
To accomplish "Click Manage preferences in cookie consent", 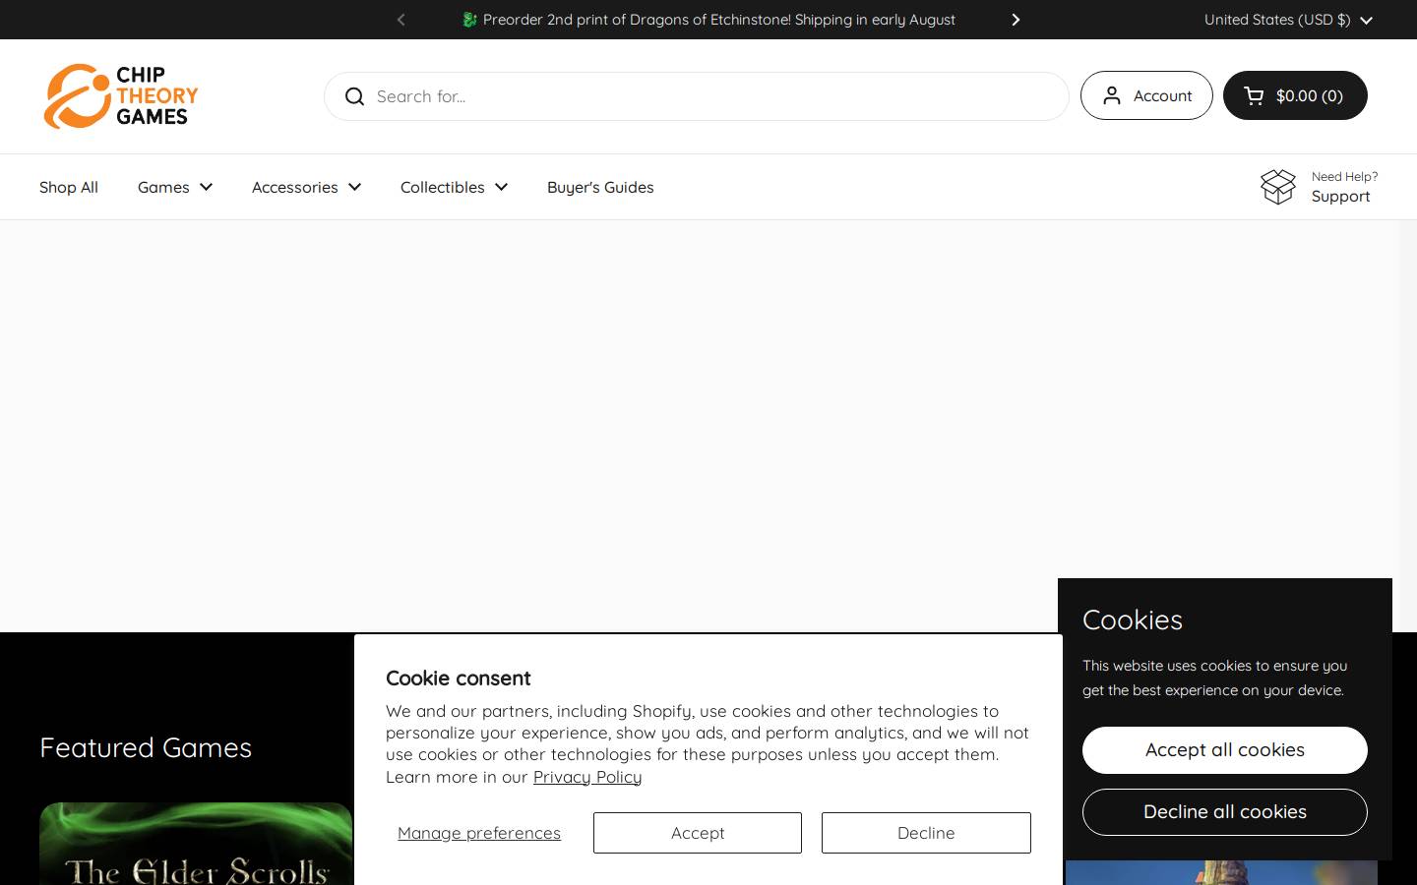I will click(x=479, y=833).
